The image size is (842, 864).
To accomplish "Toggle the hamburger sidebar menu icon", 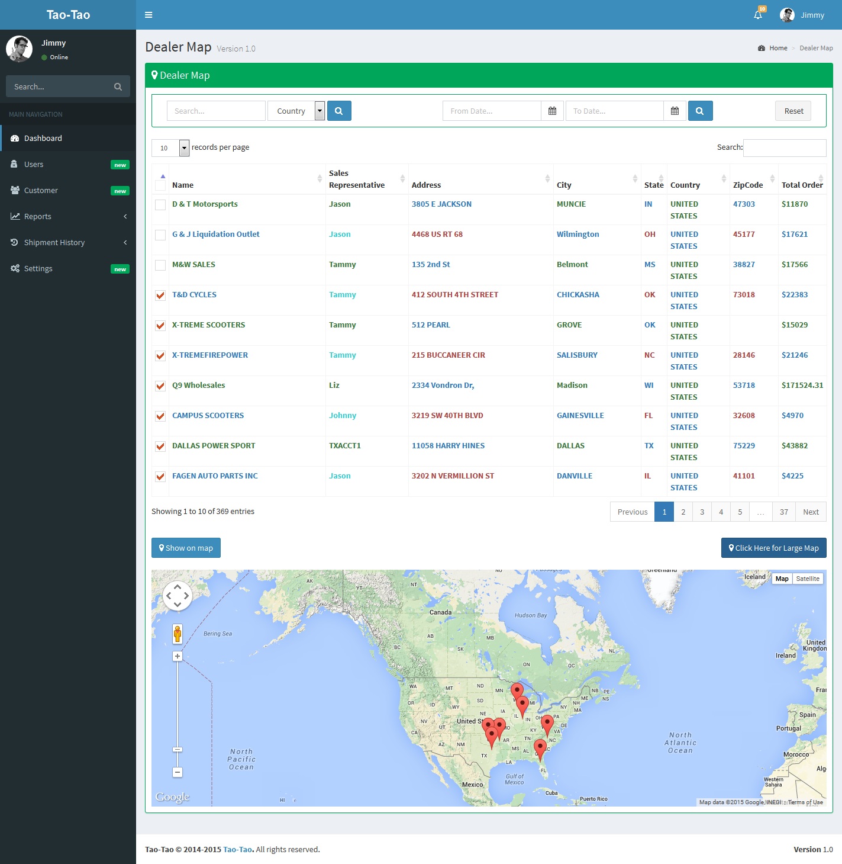I will click(x=149, y=15).
